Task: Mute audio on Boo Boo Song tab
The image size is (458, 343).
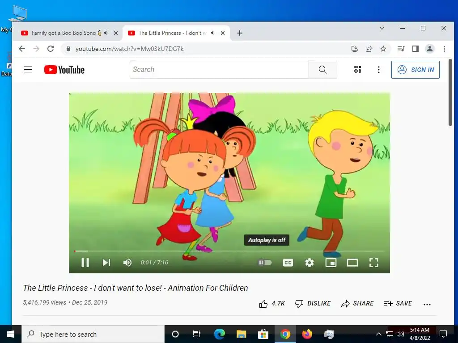Action: click(x=106, y=33)
